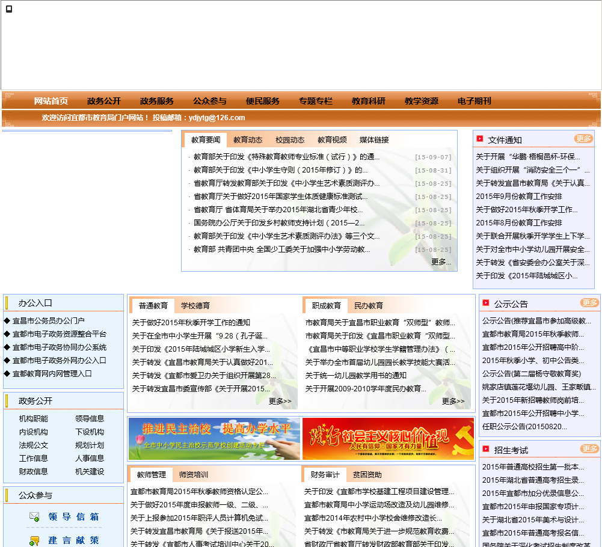The image size is (602, 547).
Task: Click the 推进民主治校 banner image
Action: click(214, 439)
